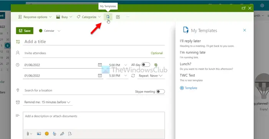The width and height of the screenshot is (269, 139).
Task: Select the I'm running late template
Action: [193, 54]
